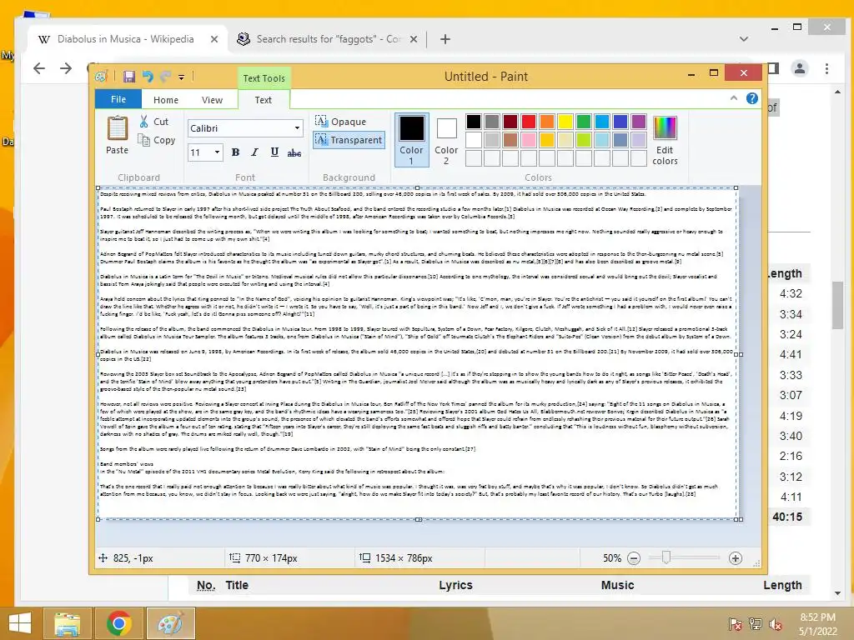Toggle Strikethrough text formatting

294,152
